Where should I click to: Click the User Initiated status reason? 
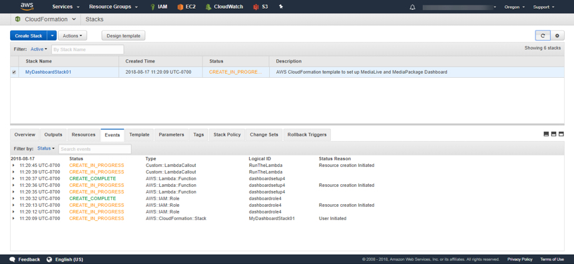click(332, 218)
